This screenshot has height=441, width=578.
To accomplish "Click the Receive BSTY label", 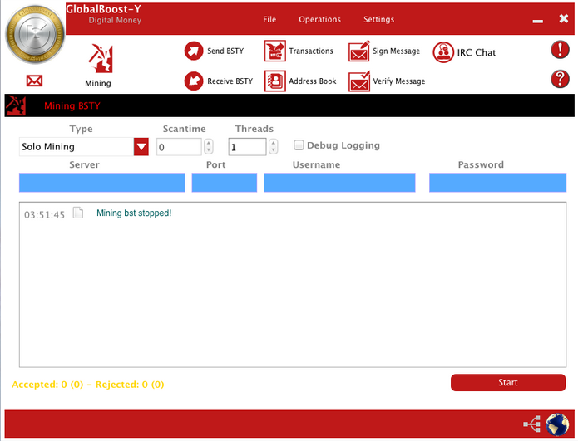I will pyautogui.click(x=230, y=81).
